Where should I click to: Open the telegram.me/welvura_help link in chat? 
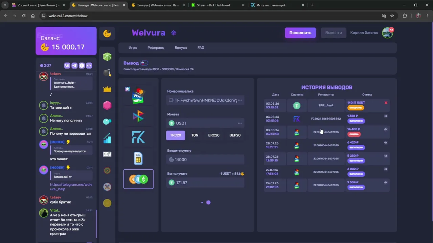71,187
